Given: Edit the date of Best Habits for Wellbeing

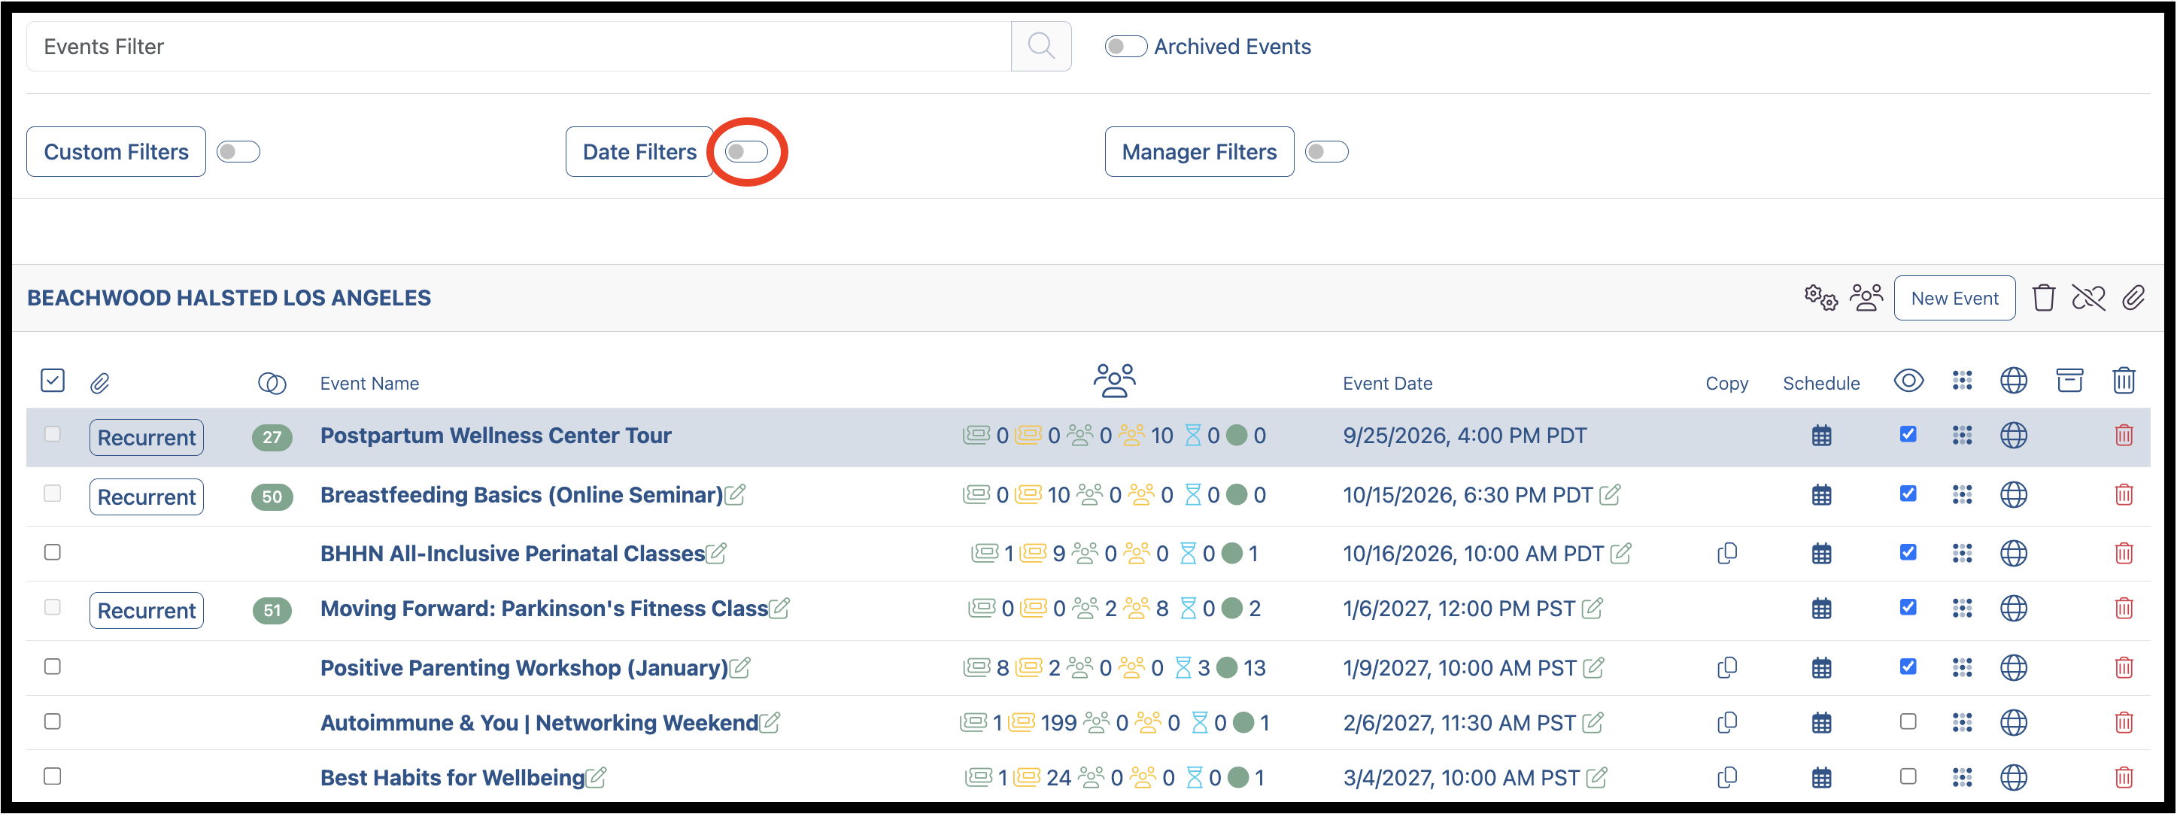Looking at the screenshot, I should [x=1596, y=778].
